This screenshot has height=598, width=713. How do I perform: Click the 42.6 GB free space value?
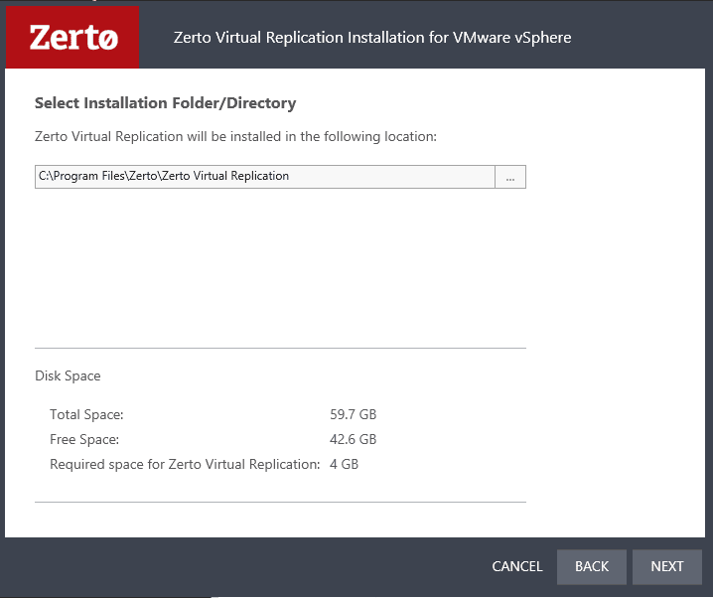(353, 439)
